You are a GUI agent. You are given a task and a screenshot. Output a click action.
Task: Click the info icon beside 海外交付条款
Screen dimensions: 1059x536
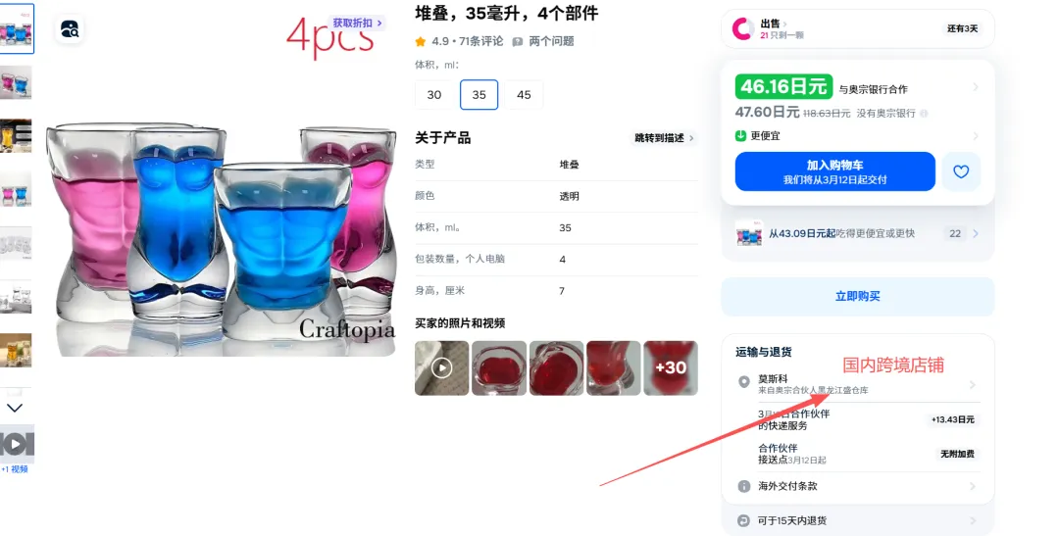pyautogui.click(x=743, y=486)
